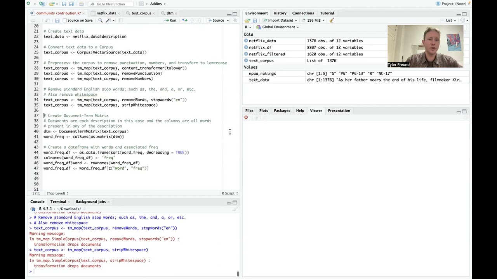Click the Source button
This screenshot has width=497, height=279.
click(216, 20)
